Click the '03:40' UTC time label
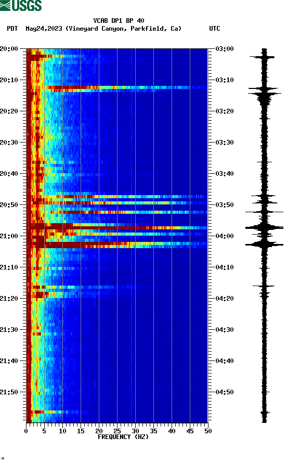287x464 pixels. pos(225,174)
